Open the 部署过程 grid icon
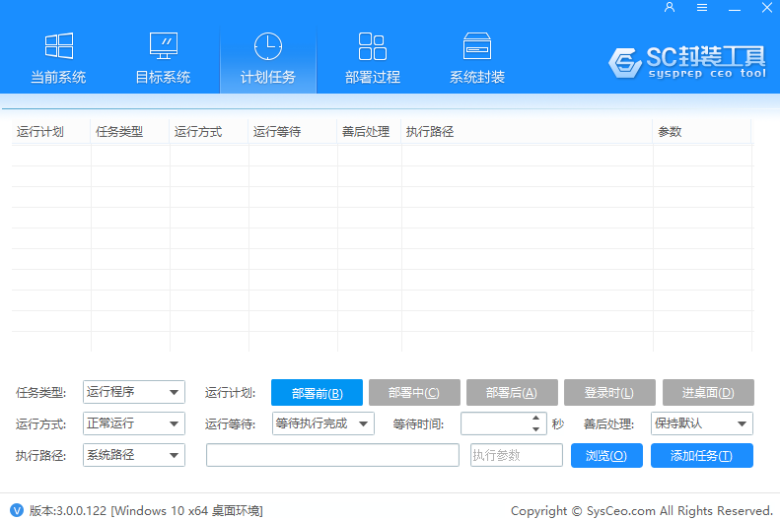The width and height of the screenshot is (780, 520). tap(373, 46)
